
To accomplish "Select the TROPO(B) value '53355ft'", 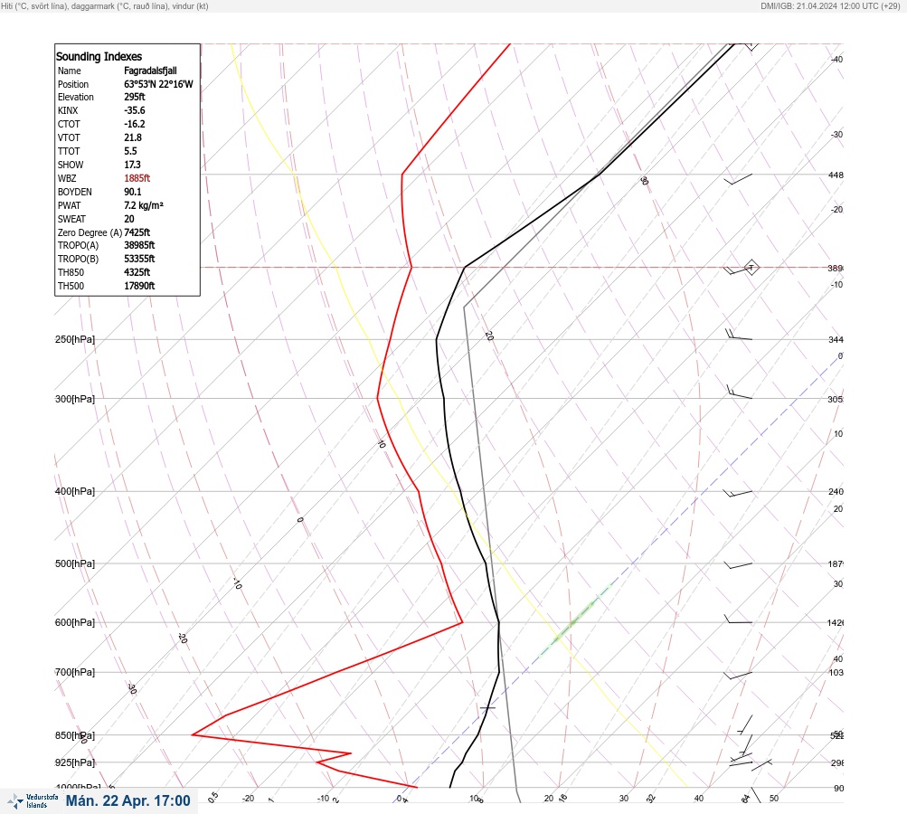I will (x=139, y=259).
